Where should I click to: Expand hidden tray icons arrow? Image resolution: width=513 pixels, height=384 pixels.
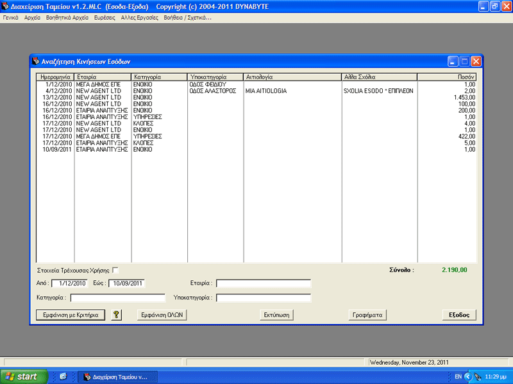click(x=468, y=377)
